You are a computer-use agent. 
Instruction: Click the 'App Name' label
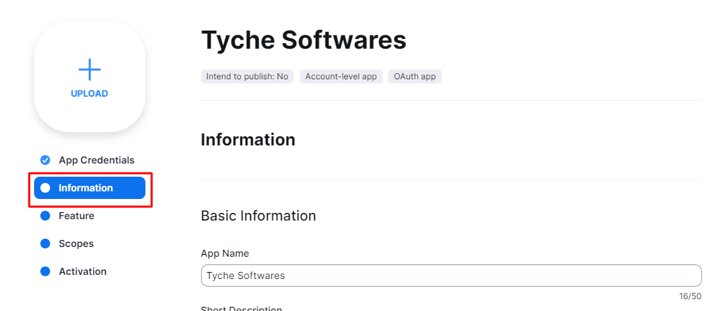225,253
